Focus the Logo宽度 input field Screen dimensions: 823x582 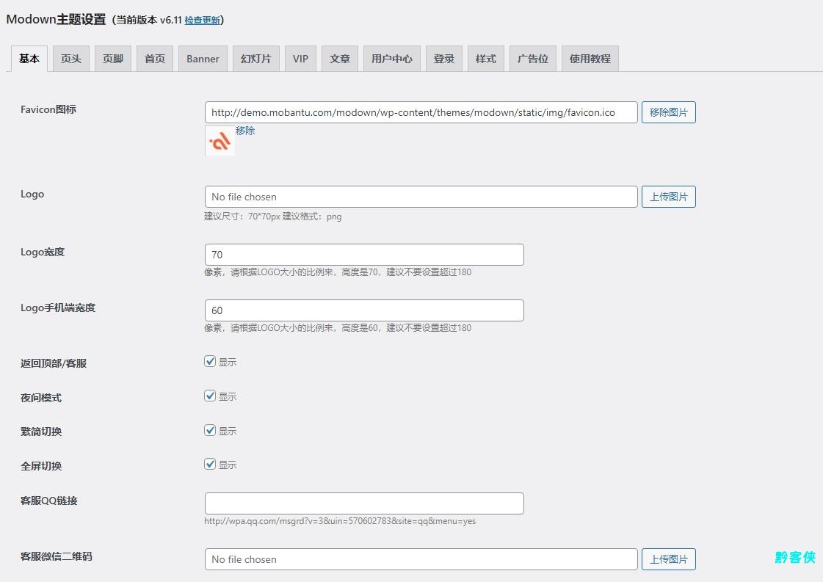tap(364, 255)
